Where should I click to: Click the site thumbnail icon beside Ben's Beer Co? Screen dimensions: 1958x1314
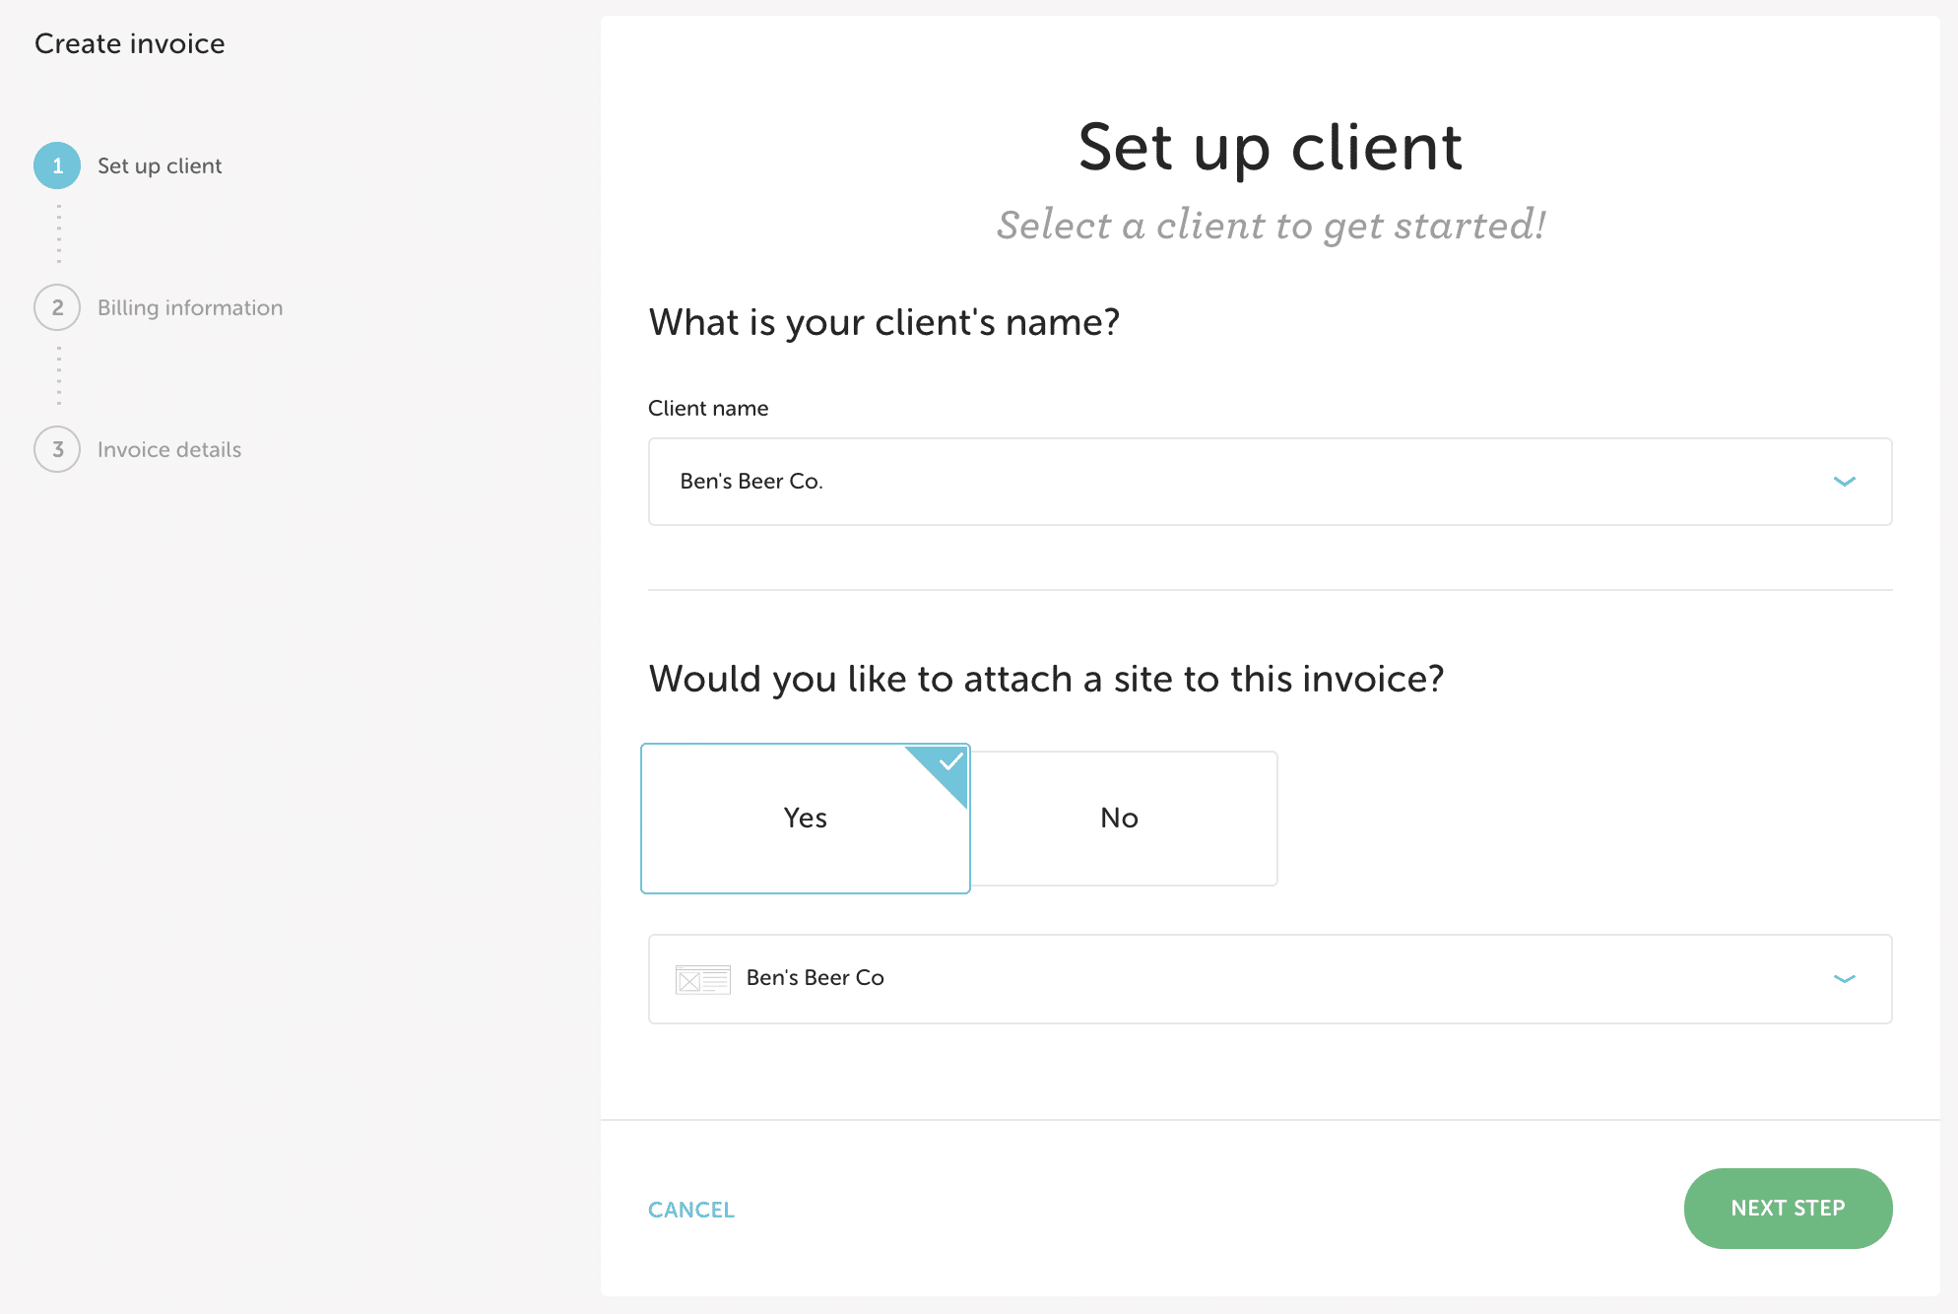tap(702, 979)
